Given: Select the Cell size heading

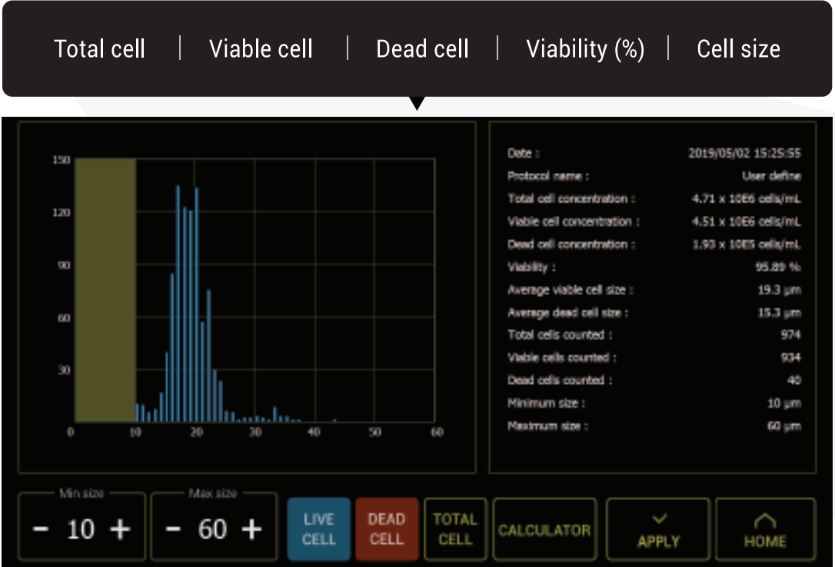Looking at the screenshot, I should [x=739, y=49].
